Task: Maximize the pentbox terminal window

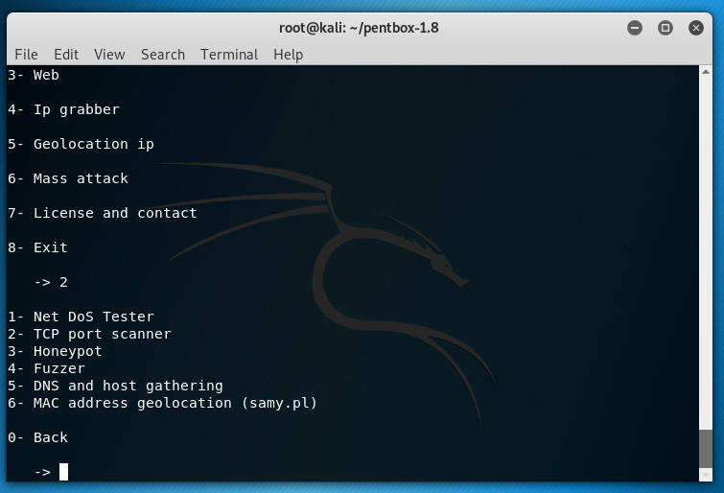Action: pos(666,28)
